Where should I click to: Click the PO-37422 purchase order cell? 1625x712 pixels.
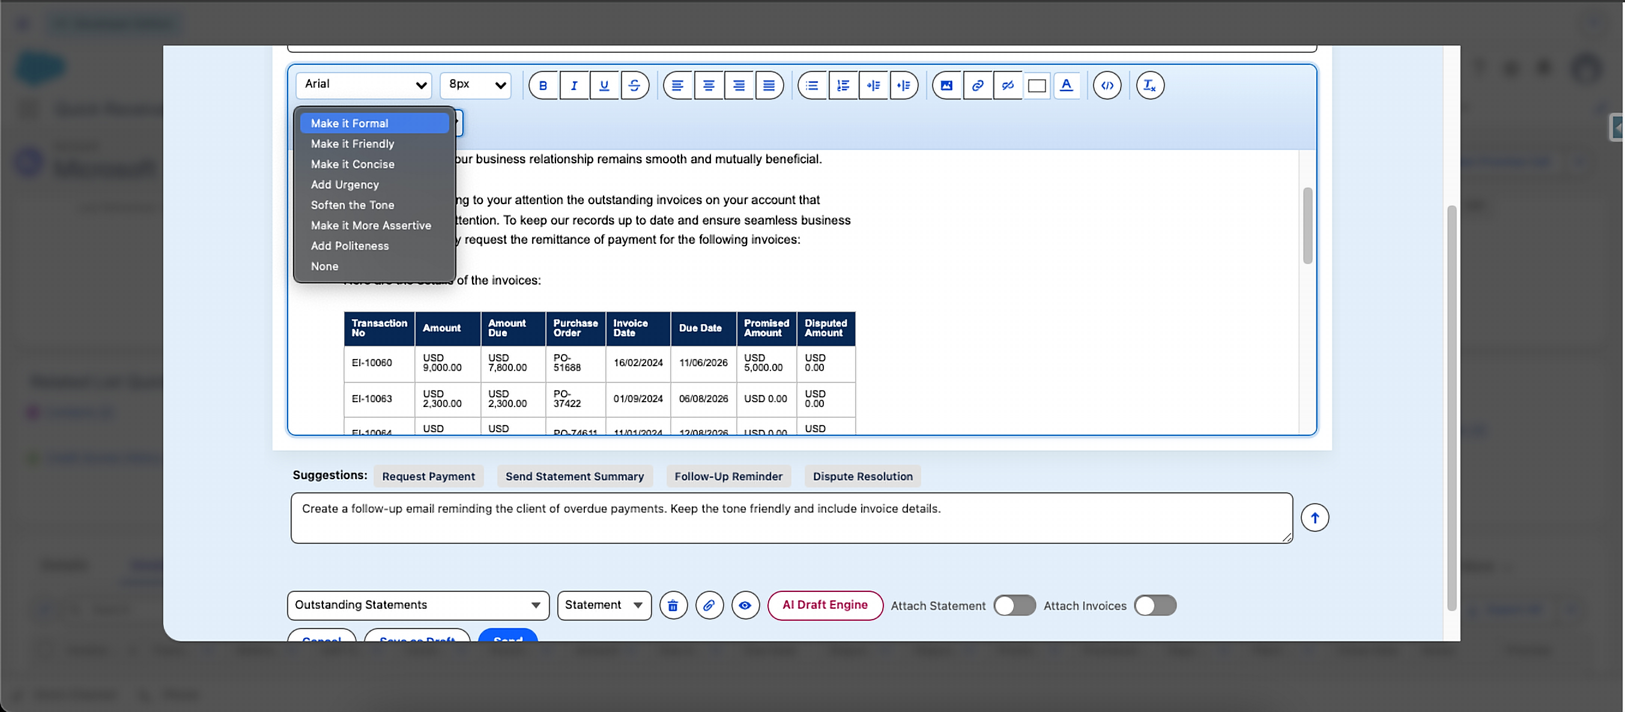point(575,399)
